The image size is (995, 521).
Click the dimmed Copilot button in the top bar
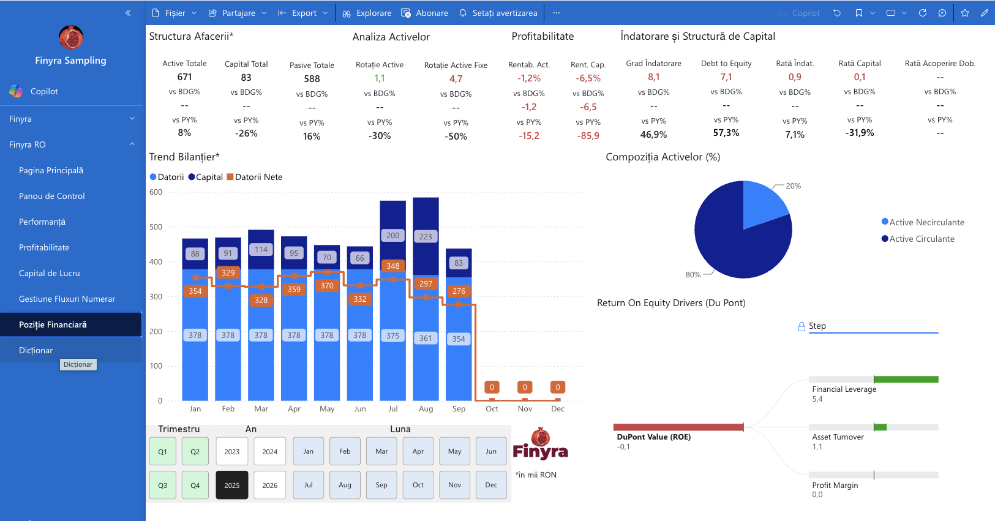click(799, 13)
